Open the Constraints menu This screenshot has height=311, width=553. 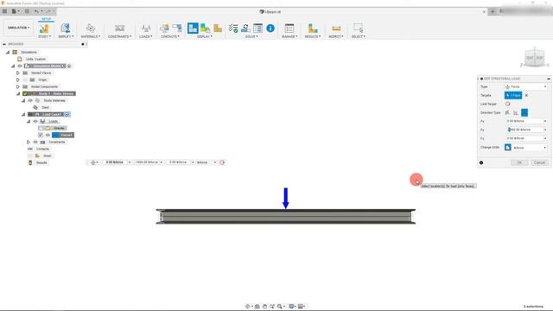point(119,36)
